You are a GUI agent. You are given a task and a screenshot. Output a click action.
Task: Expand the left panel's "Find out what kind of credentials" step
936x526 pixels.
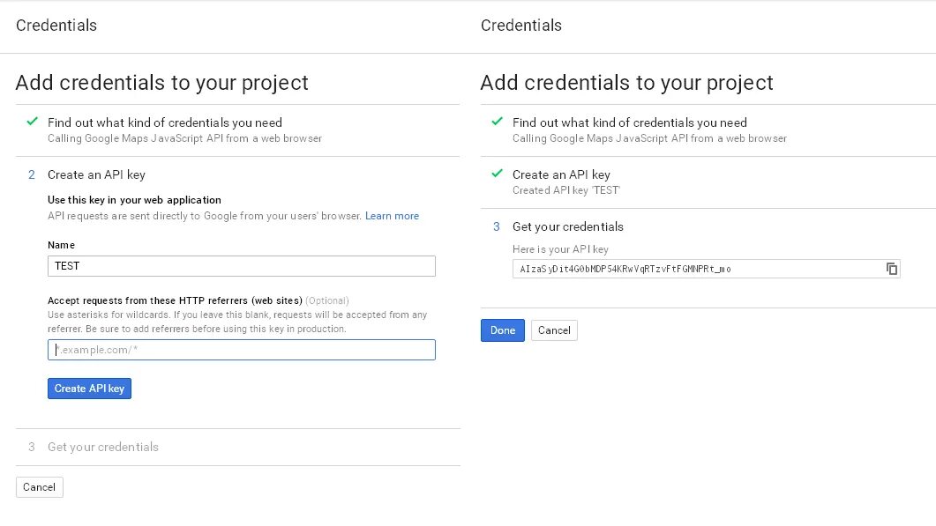(164, 122)
